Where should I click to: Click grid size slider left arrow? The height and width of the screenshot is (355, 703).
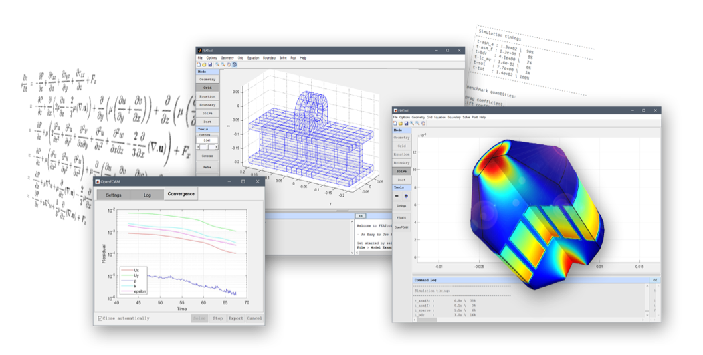coord(198,146)
